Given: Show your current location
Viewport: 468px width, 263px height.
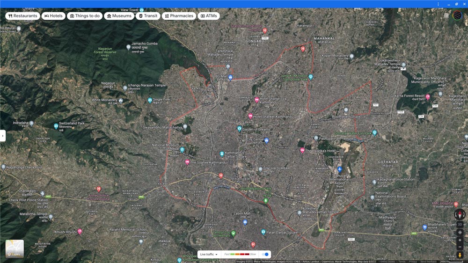Looking at the screenshot, I should point(460,232).
